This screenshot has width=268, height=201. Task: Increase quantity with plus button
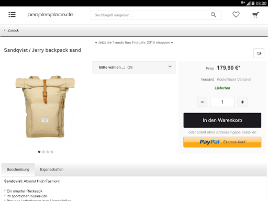coord(242,102)
